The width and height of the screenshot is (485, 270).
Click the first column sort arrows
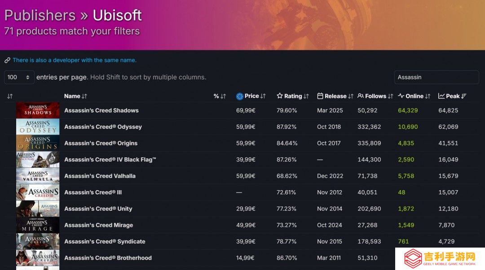tap(10, 96)
